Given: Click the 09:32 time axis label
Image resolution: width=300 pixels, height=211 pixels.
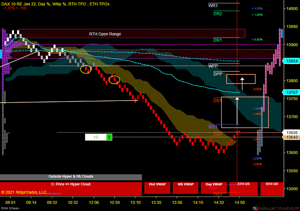Looking at the screenshot, I should (52, 202).
